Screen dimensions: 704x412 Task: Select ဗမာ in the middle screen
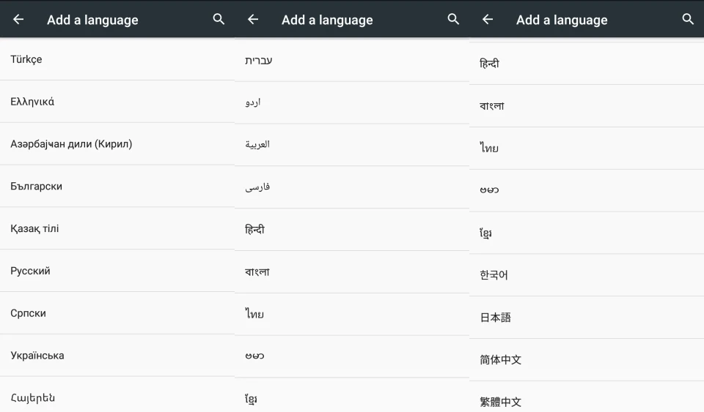click(352, 356)
